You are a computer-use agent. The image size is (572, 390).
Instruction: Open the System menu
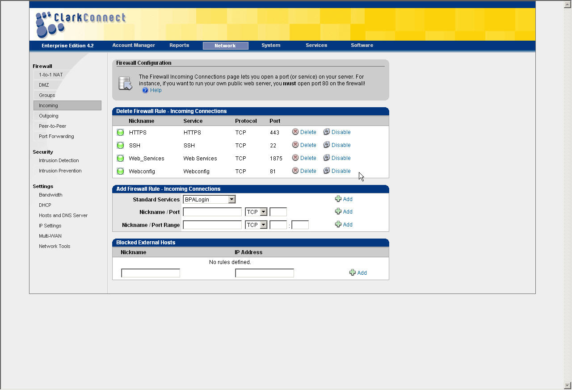tap(271, 45)
